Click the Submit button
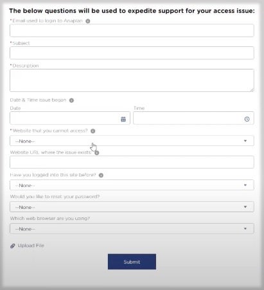Screen dimensions: 264x290 tap(132, 262)
